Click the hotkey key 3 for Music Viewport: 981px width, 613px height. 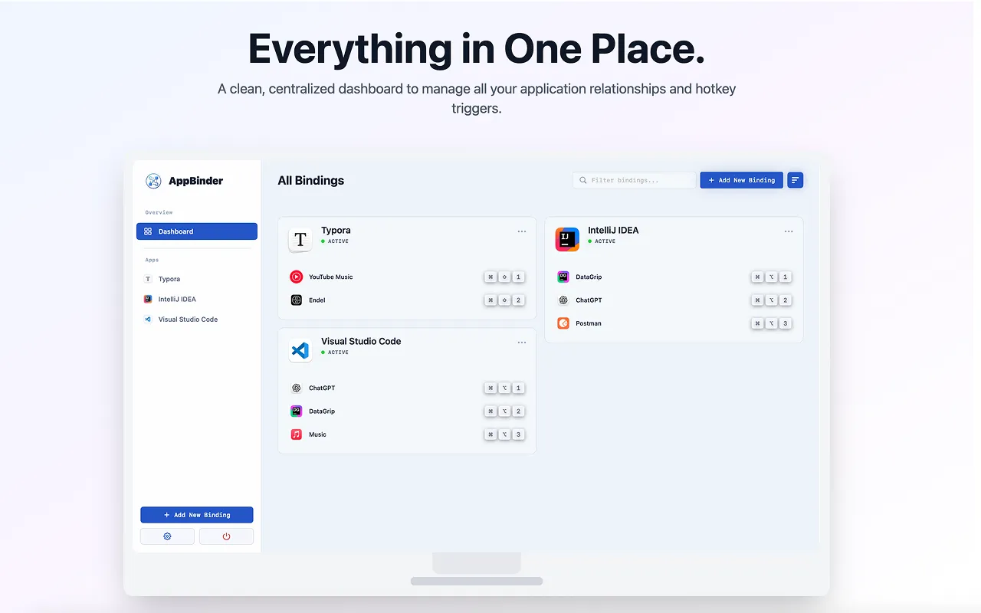tap(518, 434)
